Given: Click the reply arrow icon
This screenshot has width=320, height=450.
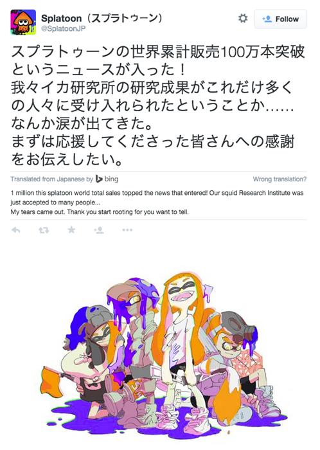Looking at the screenshot, I should tap(16, 230).
